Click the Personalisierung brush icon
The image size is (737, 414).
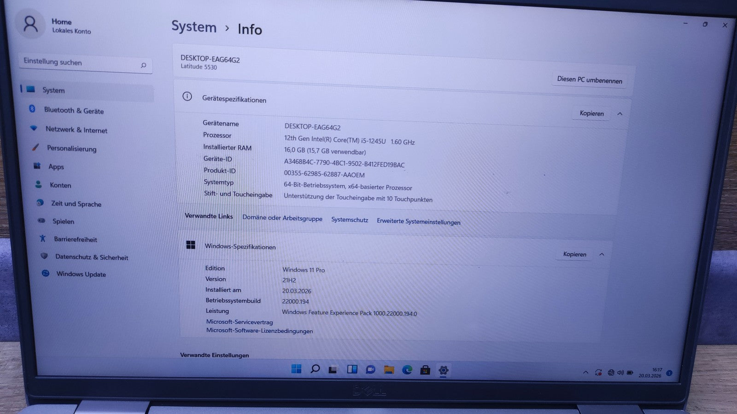(35, 147)
